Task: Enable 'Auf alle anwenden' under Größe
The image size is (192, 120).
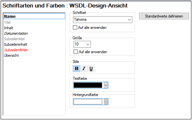Action: (x=76, y=52)
